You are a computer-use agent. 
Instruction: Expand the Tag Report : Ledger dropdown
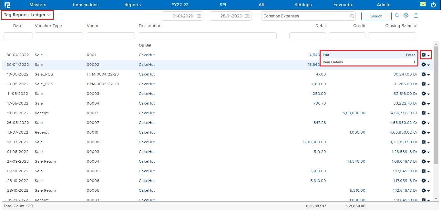pyautogui.click(x=48, y=15)
